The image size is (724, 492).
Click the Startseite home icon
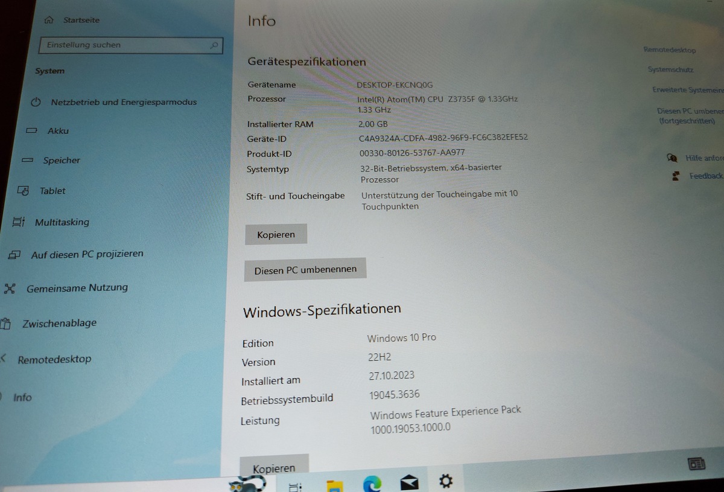point(49,20)
